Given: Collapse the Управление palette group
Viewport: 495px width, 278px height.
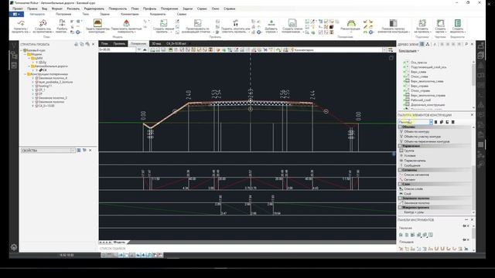Looking at the screenshot, I should [401, 146].
